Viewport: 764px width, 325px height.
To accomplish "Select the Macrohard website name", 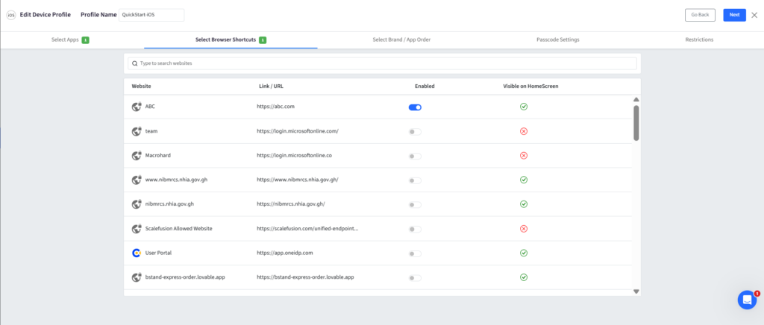I will pos(158,155).
